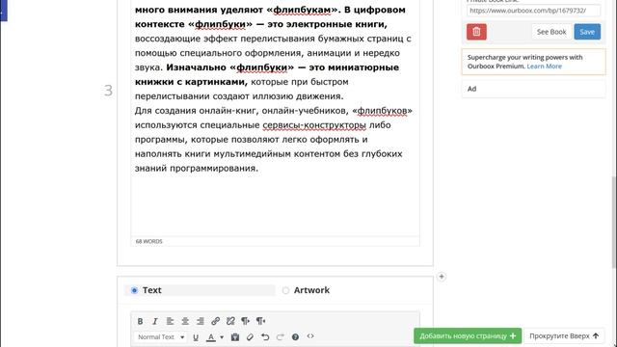Screen dimensions: 617x347
Task: Clear formatting with eraser icon
Action: pyautogui.click(x=250, y=337)
